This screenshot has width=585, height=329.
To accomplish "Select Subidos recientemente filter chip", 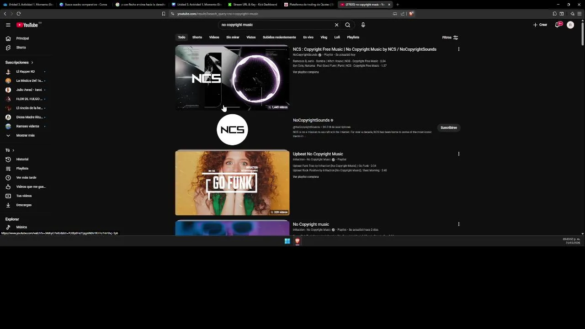I will pos(279,37).
